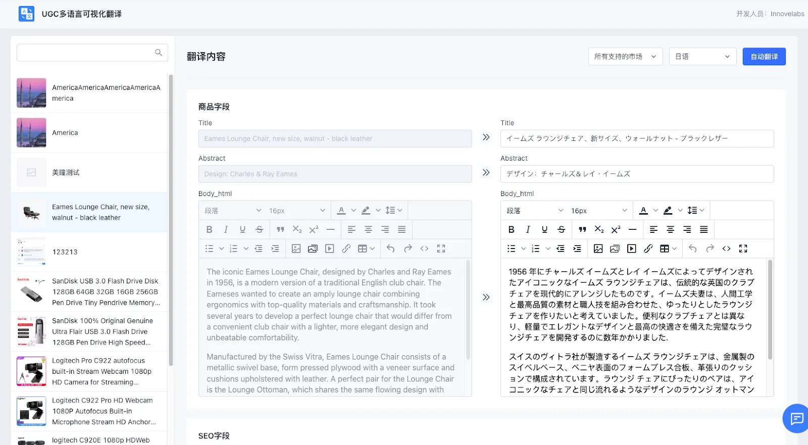Apply font color with the A swatch in Japanese editor
The image size is (808, 445).
point(643,211)
